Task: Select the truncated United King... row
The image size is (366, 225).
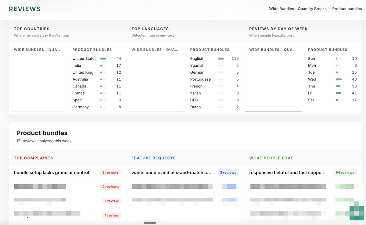Action: (x=97, y=72)
